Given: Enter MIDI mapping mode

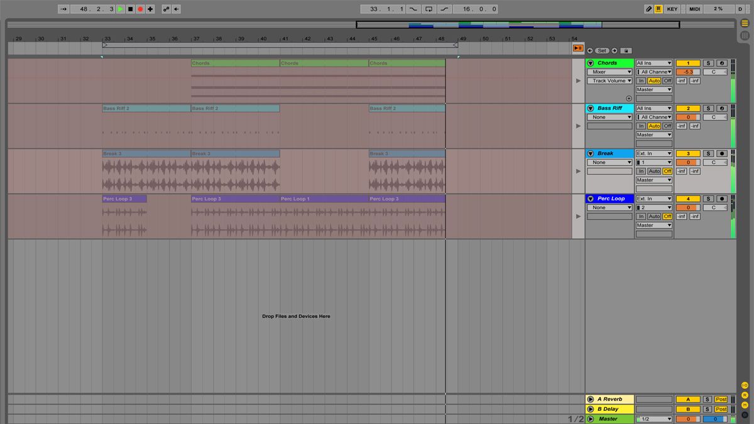Looking at the screenshot, I should (694, 9).
